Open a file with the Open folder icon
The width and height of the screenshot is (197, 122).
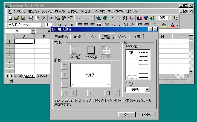[x=16, y=18]
